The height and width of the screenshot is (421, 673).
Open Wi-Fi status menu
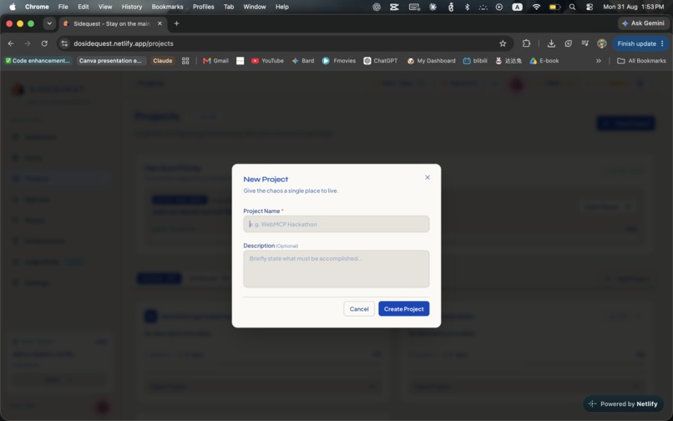tap(536, 7)
